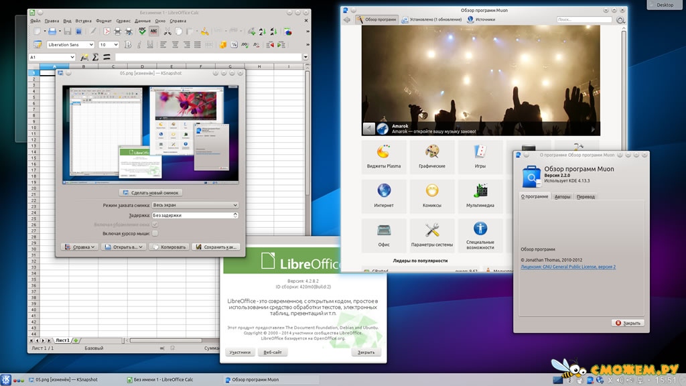Click the Веб-сайт button in LibreOffice dialog
686x386 pixels.
pyautogui.click(x=273, y=352)
